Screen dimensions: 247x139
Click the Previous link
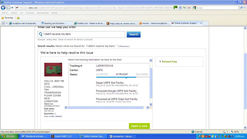pos(124,46)
